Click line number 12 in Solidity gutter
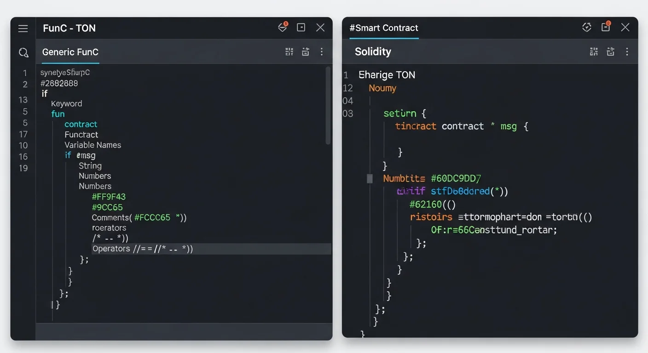 pyautogui.click(x=348, y=88)
